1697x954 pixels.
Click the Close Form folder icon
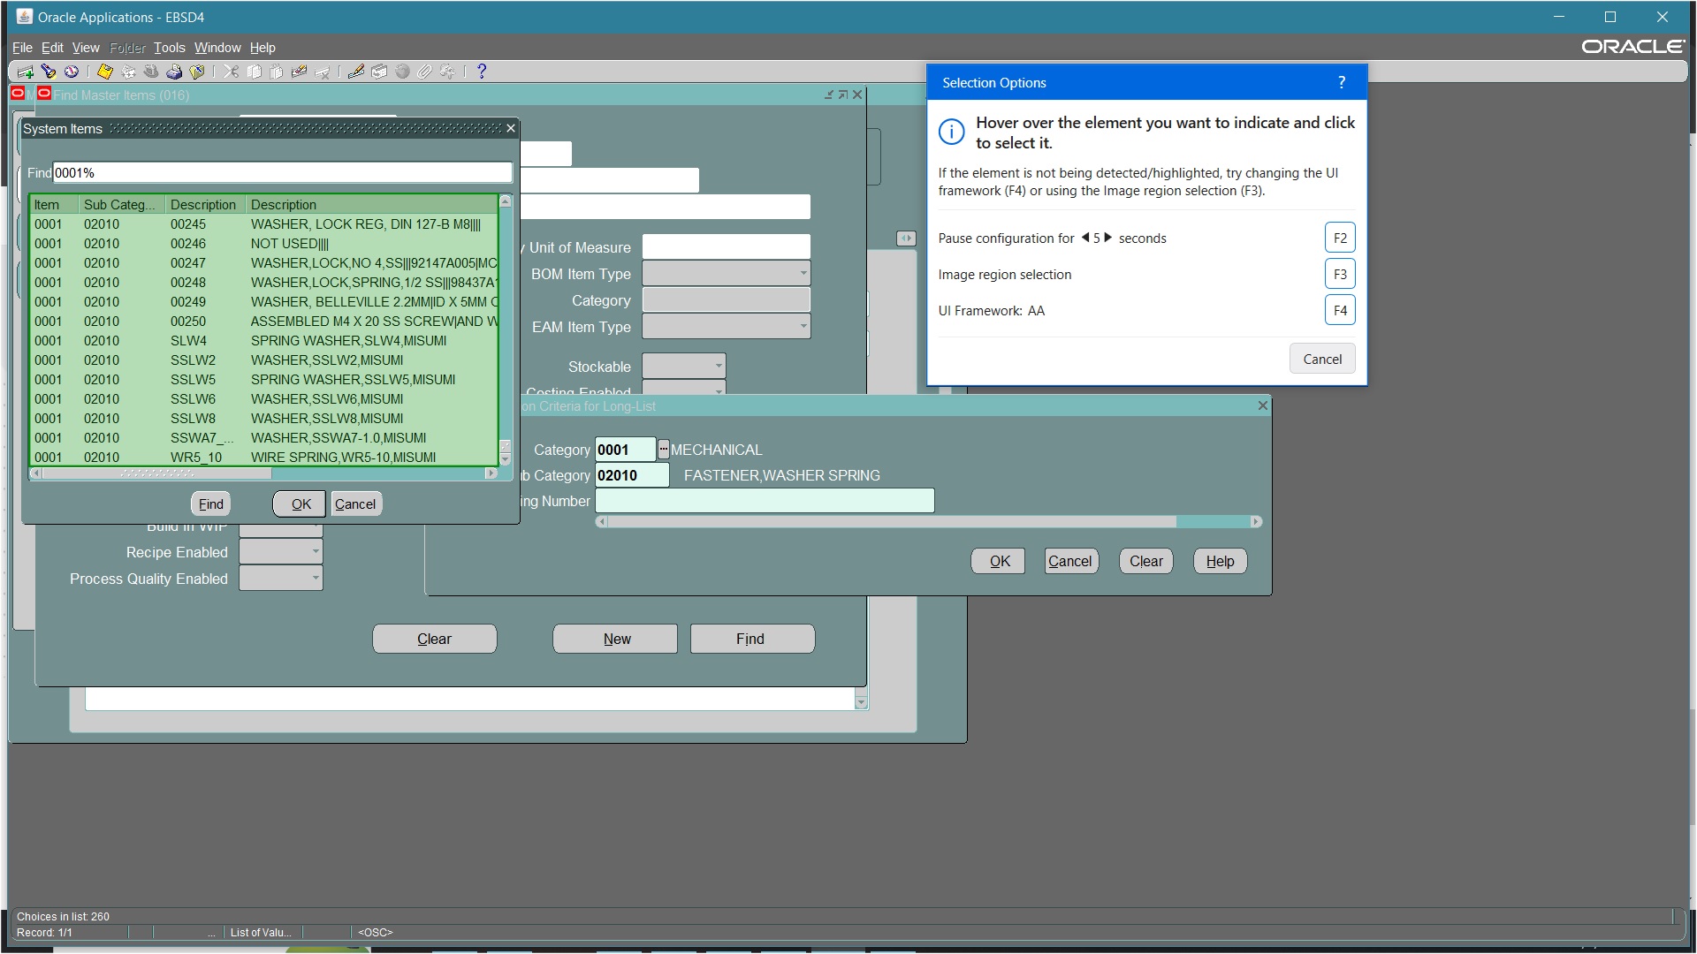(197, 72)
